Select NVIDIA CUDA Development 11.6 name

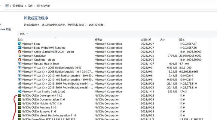pyautogui.click(x=42, y=96)
